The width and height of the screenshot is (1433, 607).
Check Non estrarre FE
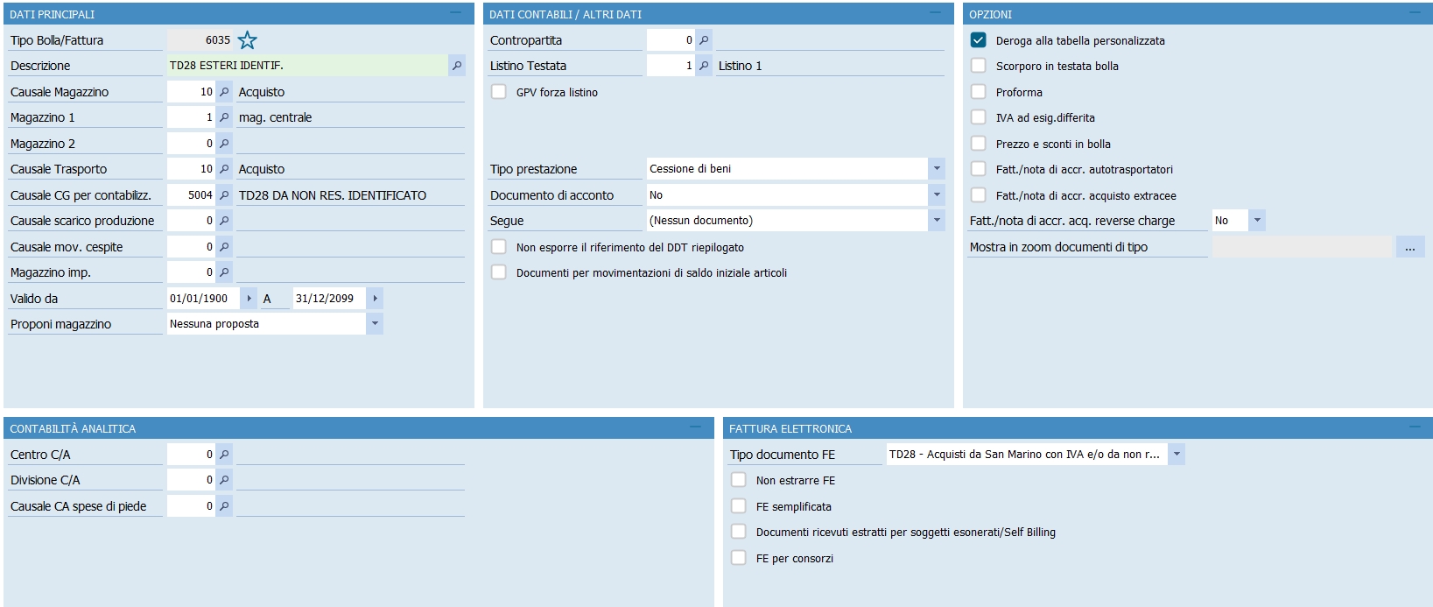739,480
